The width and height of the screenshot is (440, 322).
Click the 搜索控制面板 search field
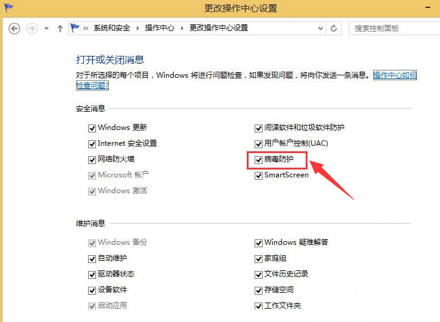tap(394, 29)
